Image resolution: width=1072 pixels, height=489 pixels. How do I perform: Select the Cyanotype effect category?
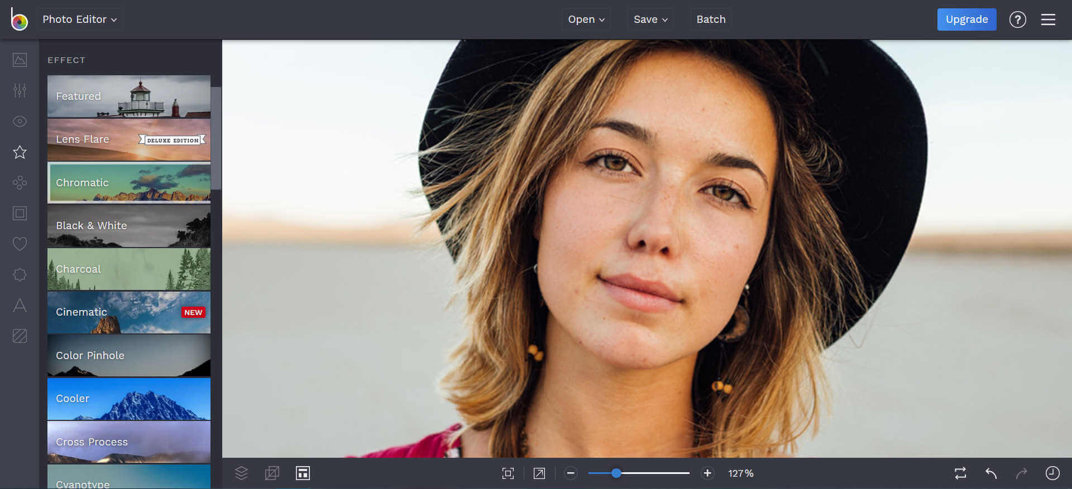pos(129,477)
